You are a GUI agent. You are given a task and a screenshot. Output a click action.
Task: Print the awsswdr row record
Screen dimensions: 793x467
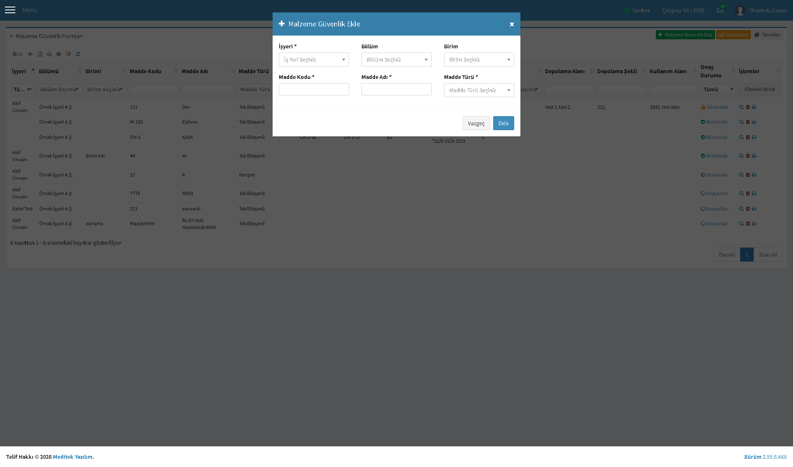pos(754,209)
